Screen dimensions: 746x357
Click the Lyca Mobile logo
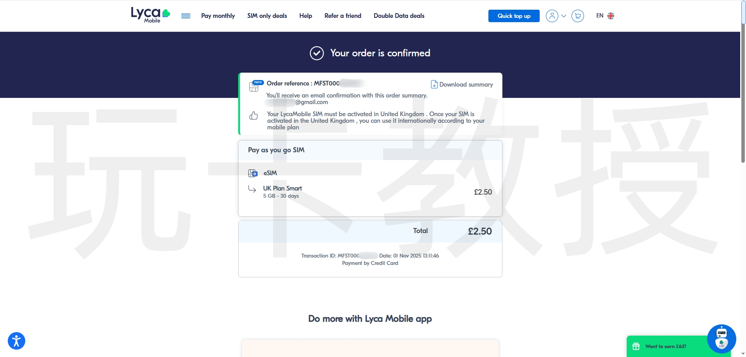coord(150,16)
